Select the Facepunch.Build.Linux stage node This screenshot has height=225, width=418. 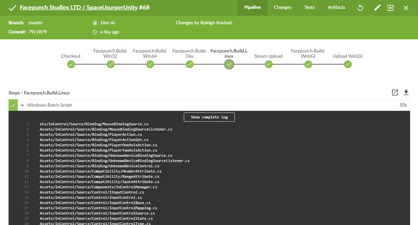coord(229,65)
